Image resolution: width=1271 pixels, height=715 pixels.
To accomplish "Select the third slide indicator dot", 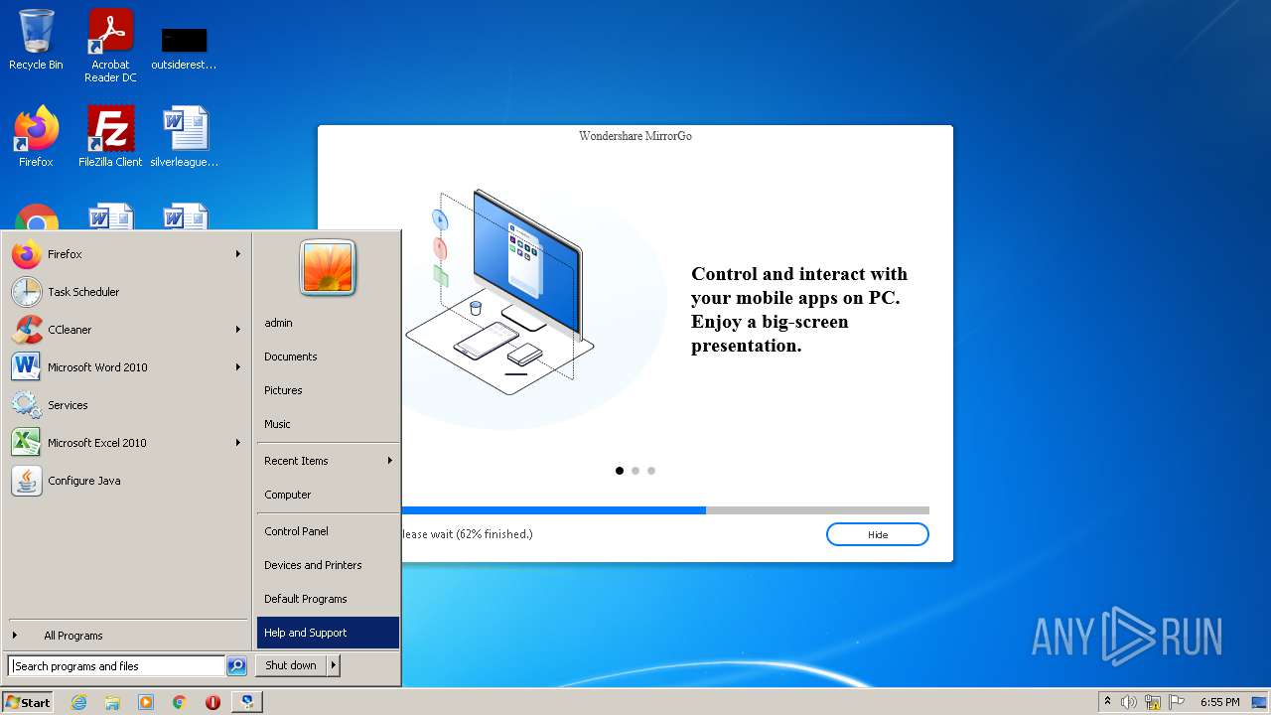I will click(651, 471).
